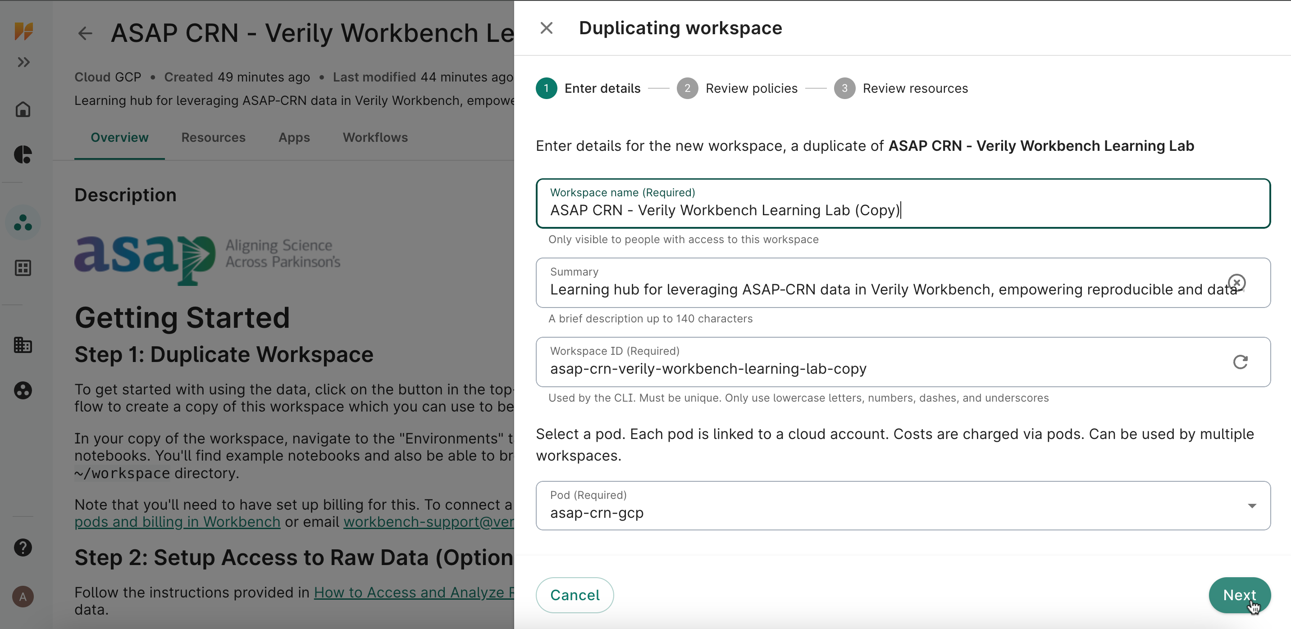Viewport: 1291px width, 629px height.
Task: Open your account avatar menu
Action: 23,597
